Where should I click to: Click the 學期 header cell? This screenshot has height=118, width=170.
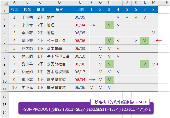[x=40, y=10]
